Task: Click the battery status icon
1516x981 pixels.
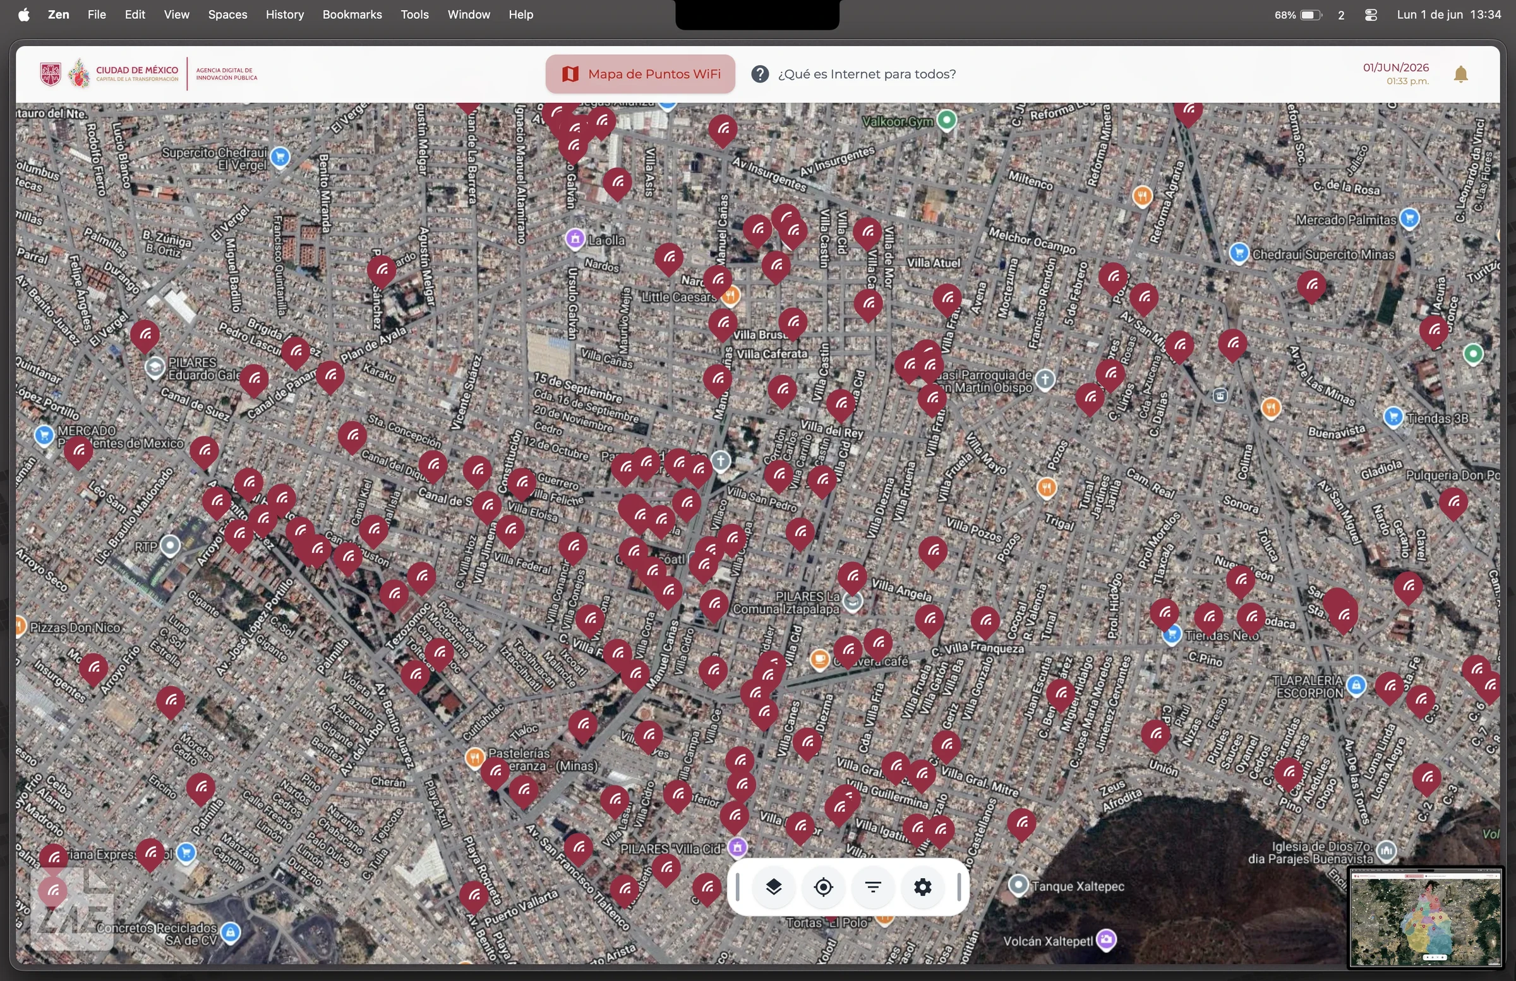Action: (1311, 15)
